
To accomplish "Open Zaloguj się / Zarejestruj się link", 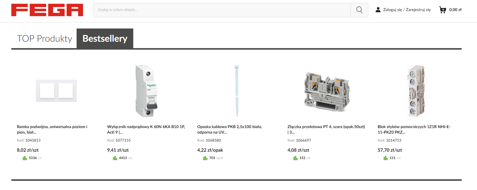I will click(407, 10).
